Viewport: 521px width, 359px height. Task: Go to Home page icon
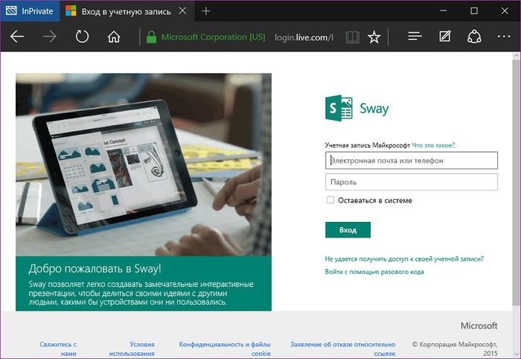pos(113,36)
